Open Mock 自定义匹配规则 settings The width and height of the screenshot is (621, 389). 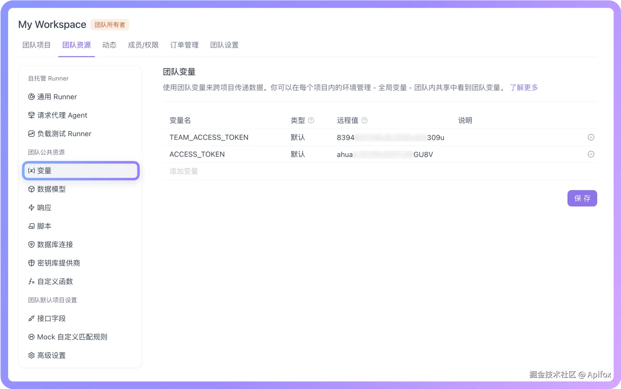(x=72, y=337)
